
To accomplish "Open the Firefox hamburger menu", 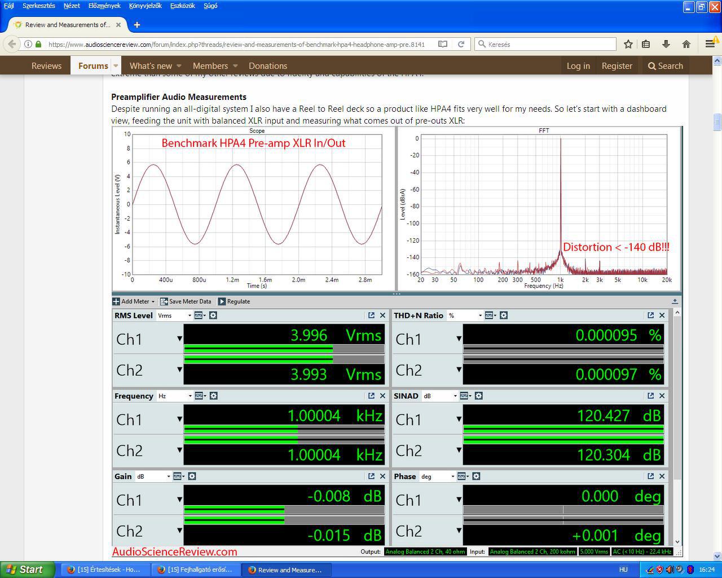I will [x=710, y=44].
